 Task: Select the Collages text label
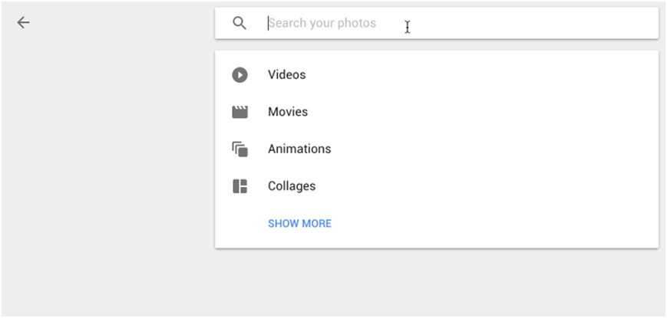pos(292,186)
